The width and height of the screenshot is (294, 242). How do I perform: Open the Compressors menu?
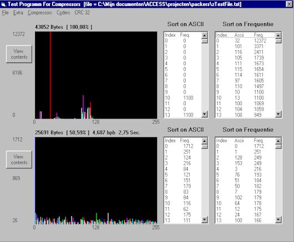[x=39, y=13]
